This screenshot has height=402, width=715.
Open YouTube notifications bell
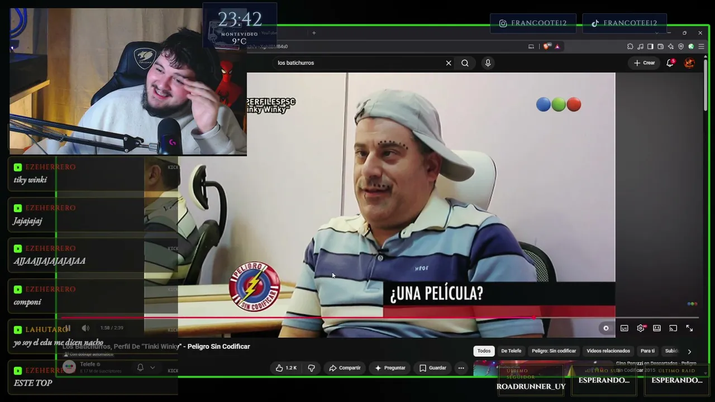point(670,63)
